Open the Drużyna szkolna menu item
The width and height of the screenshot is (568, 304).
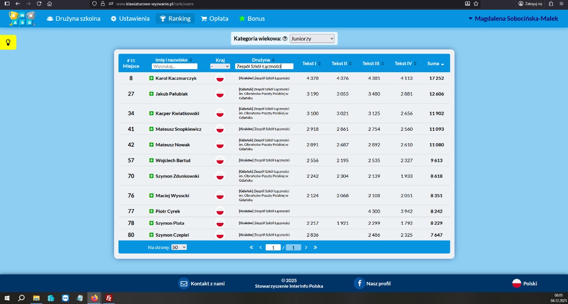(x=74, y=19)
